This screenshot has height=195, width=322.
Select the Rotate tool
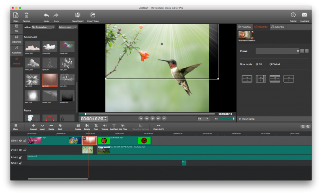87,127
